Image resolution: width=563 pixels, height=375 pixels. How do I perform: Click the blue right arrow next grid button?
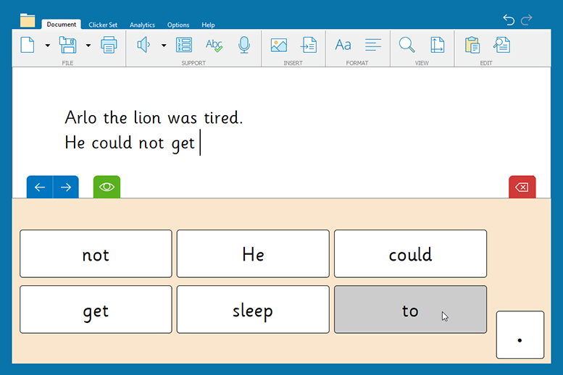[x=66, y=187]
